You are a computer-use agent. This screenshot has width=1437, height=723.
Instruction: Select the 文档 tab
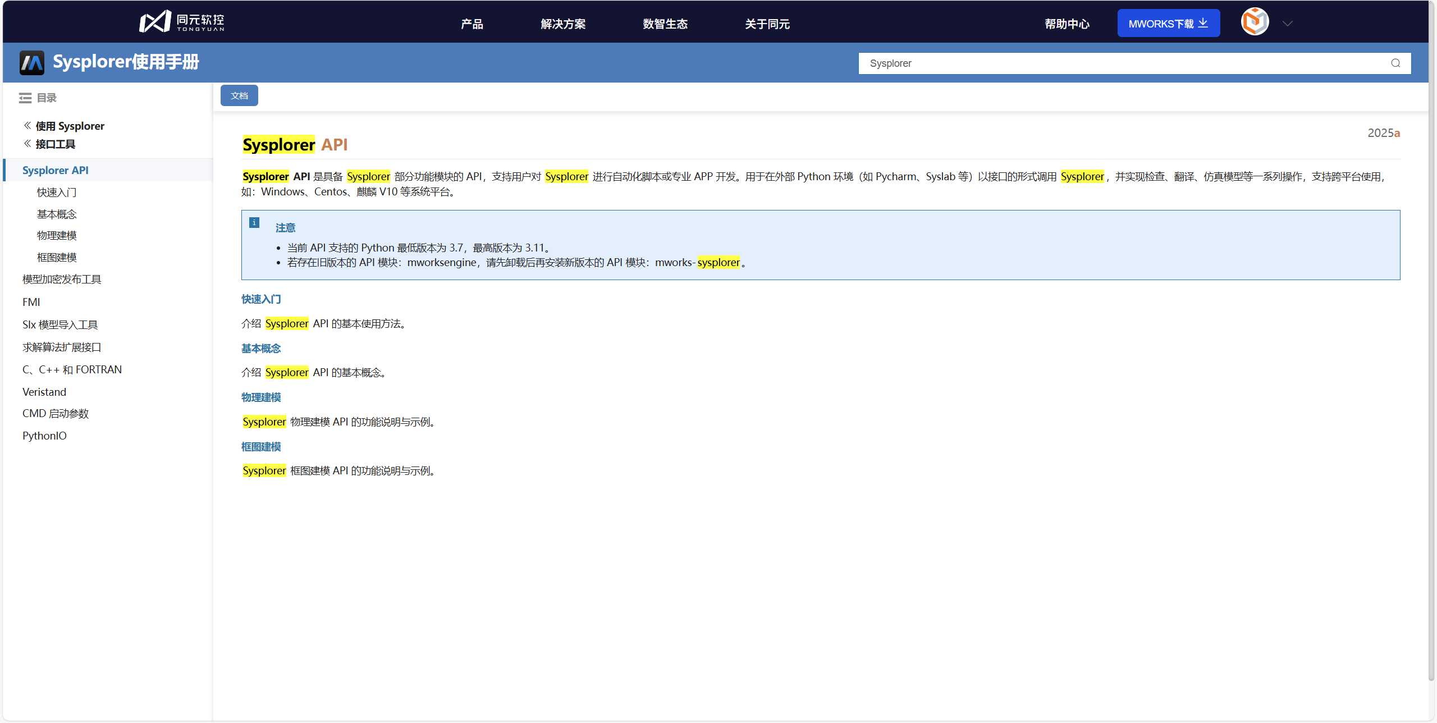click(239, 95)
